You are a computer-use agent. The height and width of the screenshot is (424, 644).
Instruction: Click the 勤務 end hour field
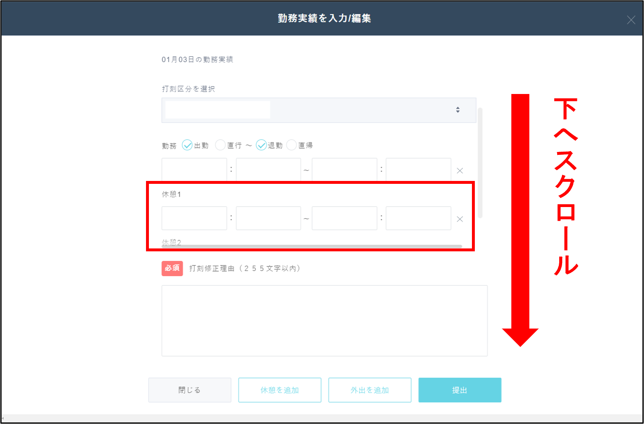[x=344, y=170]
